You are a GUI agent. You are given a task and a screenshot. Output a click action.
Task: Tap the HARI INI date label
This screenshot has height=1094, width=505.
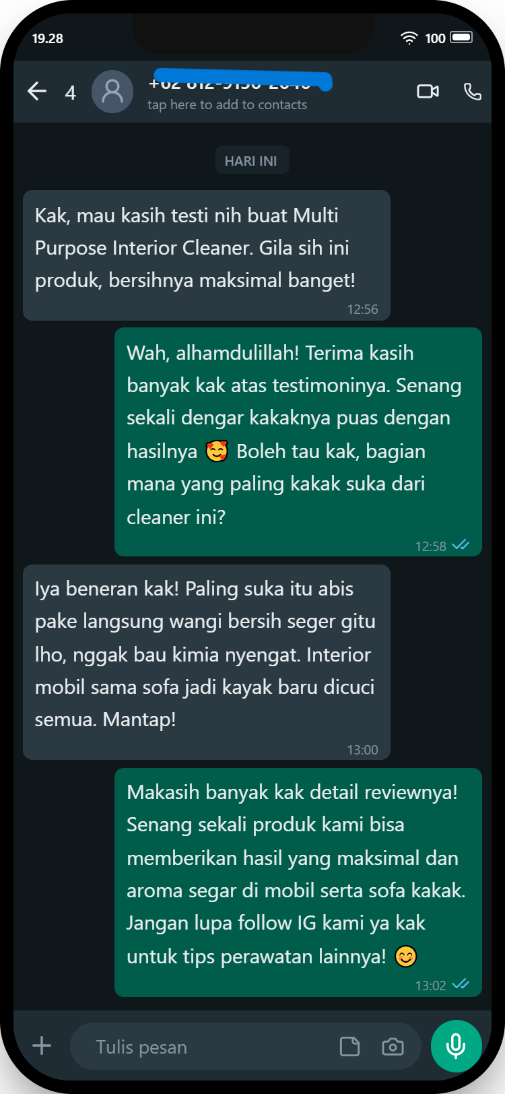pos(252,160)
